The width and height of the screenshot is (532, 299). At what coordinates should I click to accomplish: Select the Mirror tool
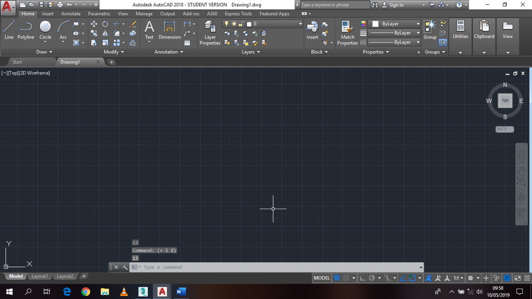105,33
